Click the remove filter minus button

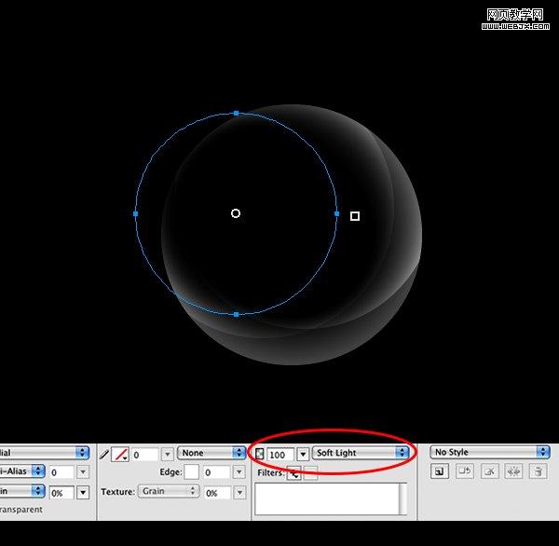coord(310,473)
